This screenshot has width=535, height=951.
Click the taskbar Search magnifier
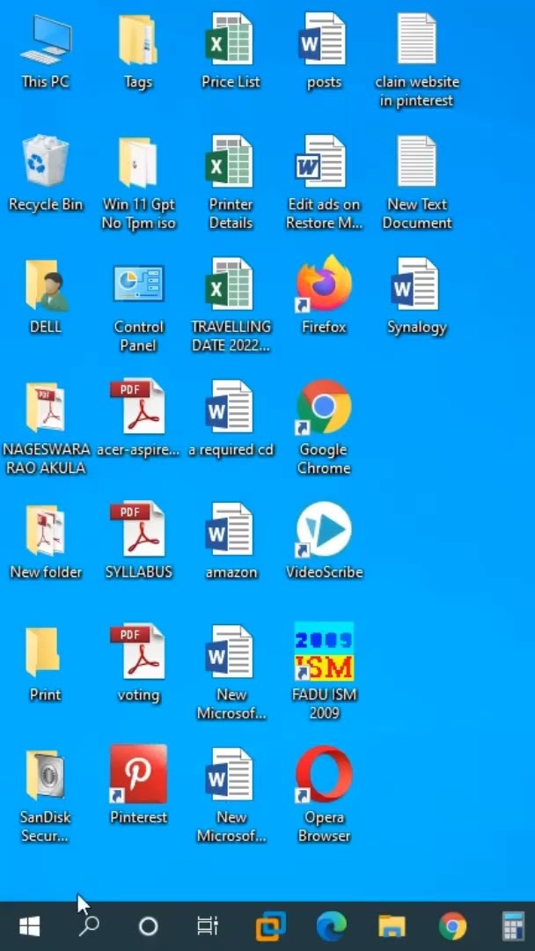coord(90,926)
